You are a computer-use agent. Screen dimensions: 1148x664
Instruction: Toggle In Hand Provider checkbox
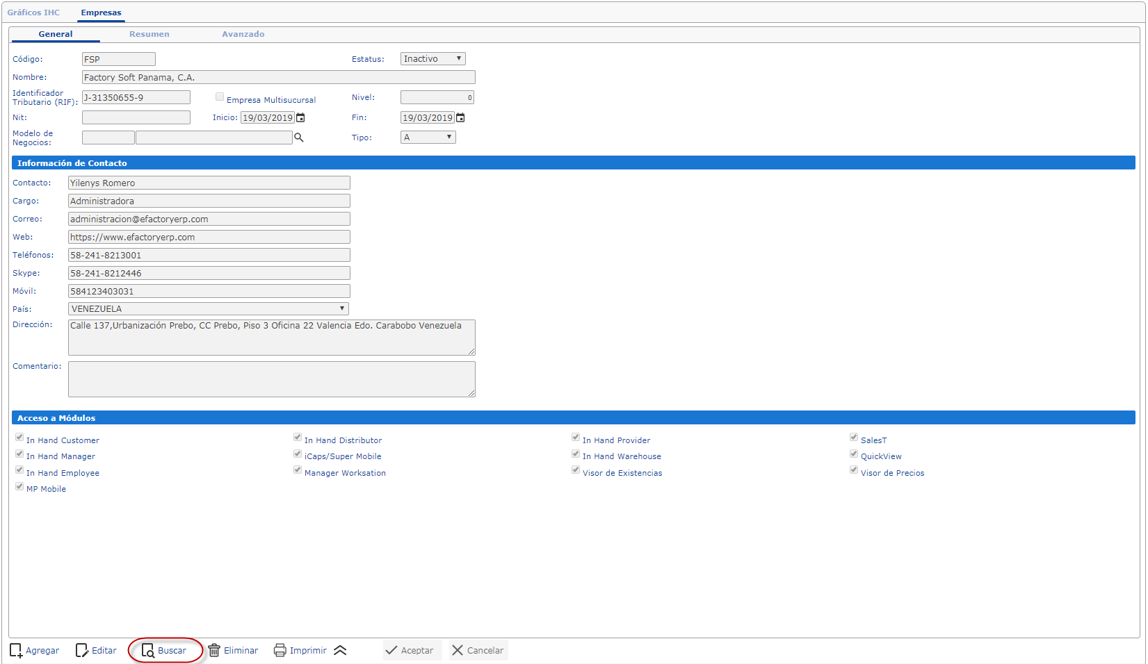coord(576,438)
